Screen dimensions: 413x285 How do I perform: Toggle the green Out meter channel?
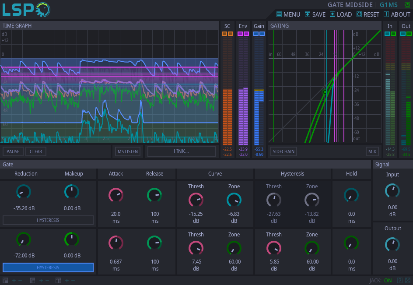(x=409, y=34)
